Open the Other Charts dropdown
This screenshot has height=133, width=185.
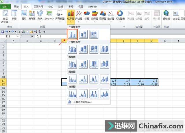(120, 17)
